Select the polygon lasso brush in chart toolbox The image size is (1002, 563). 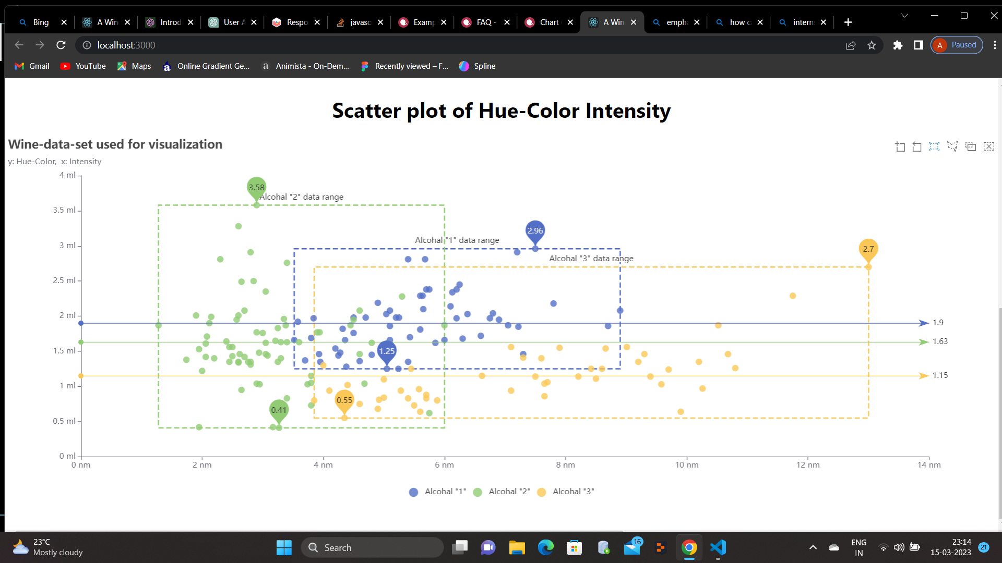pyautogui.click(x=953, y=146)
